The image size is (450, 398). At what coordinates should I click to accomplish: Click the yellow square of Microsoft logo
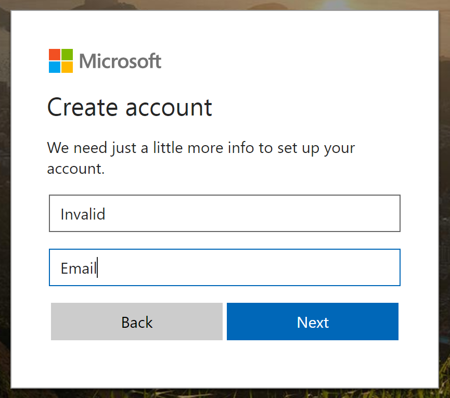pyautogui.click(x=67, y=67)
